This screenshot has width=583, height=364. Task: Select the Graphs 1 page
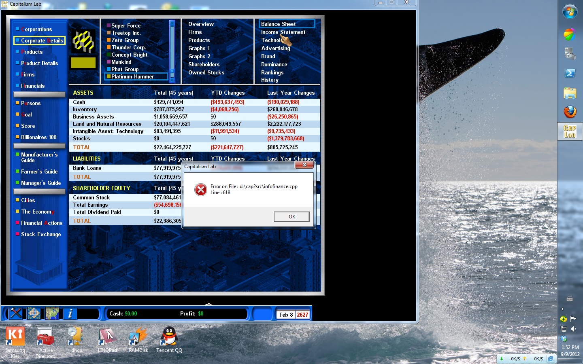click(x=199, y=49)
